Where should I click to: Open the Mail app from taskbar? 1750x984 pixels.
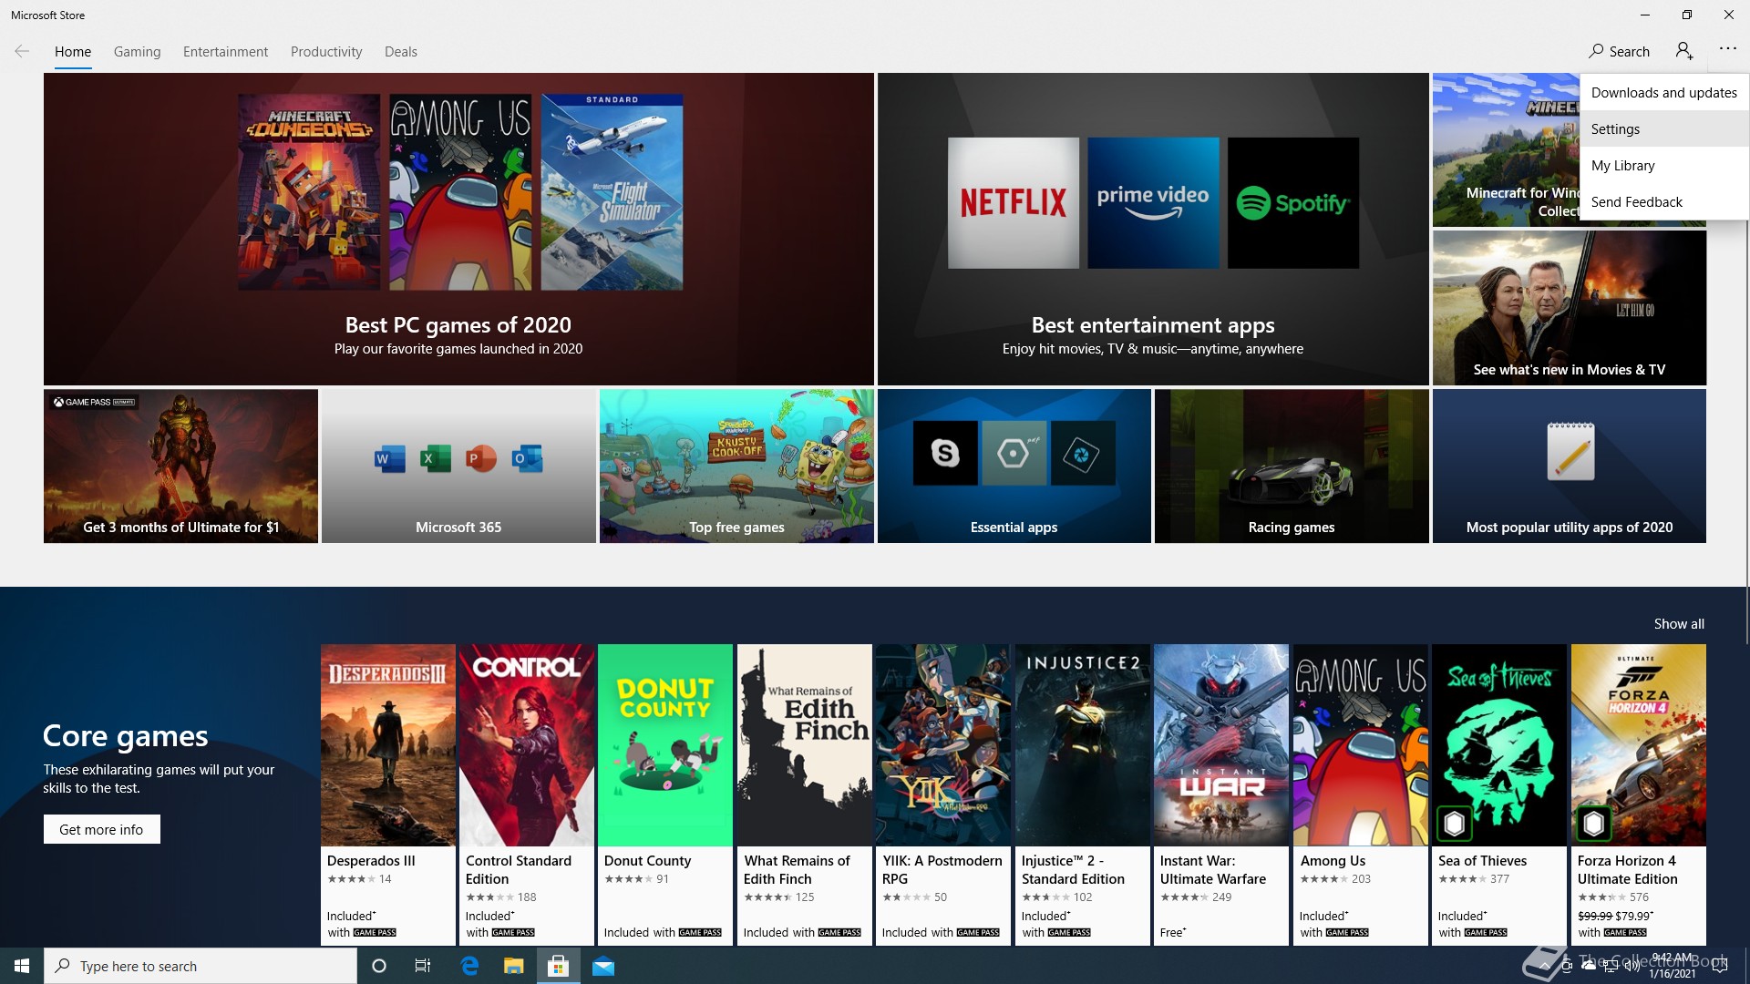click(x=603, y=966)
